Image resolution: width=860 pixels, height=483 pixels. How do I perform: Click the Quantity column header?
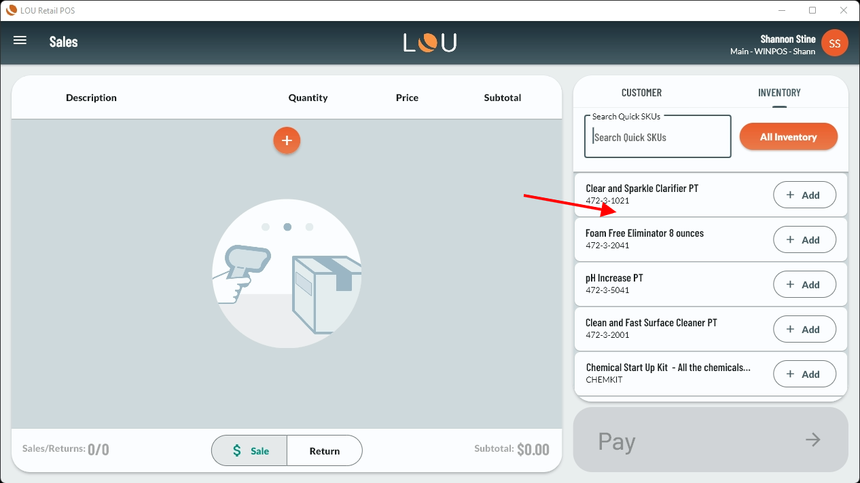tap(308, 98)
